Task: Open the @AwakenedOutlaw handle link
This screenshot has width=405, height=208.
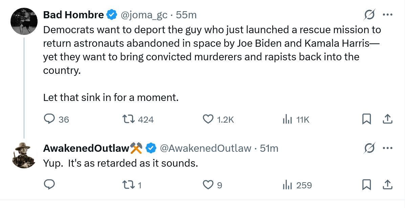Action: point(205,148)
